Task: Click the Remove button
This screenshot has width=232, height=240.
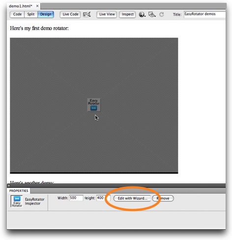Action: tap(163, 198)
